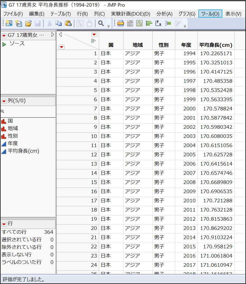Image resolution: width=246 pixels, height=284 pixels.
Task: Click the blue triangle icon beside 平均身長(cm)
Action: 4,151
